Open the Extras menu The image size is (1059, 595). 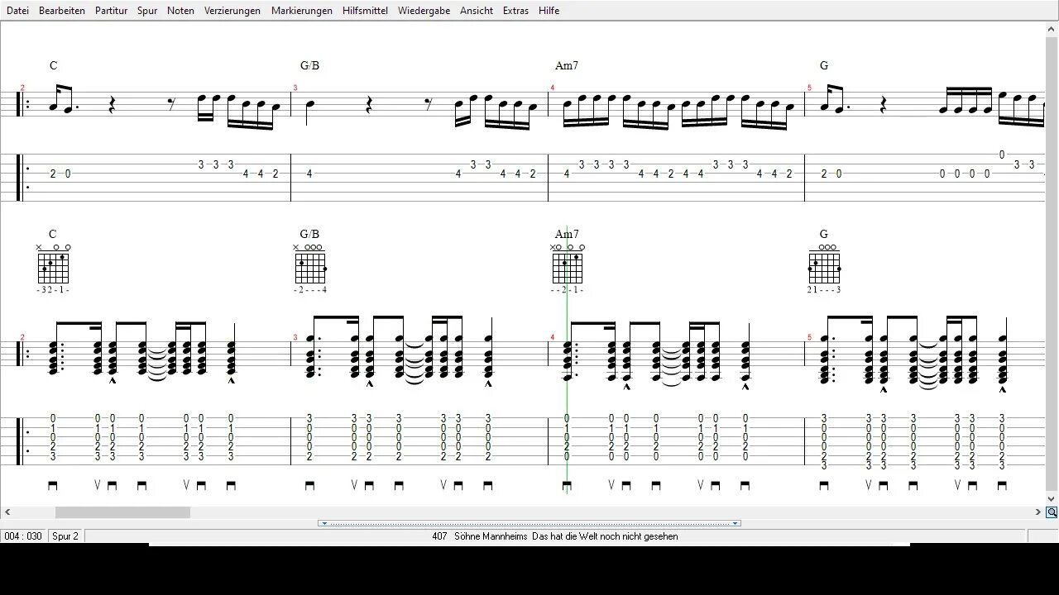[x=515, y=11]
